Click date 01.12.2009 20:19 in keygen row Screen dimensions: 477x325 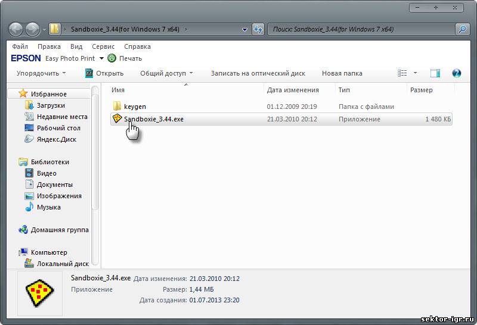click(292, 107)
